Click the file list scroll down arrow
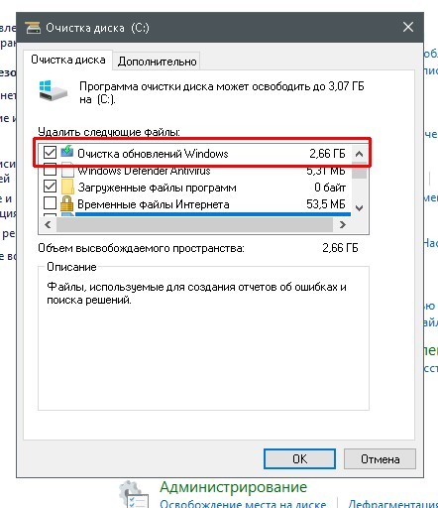 [x=359, y=207]
